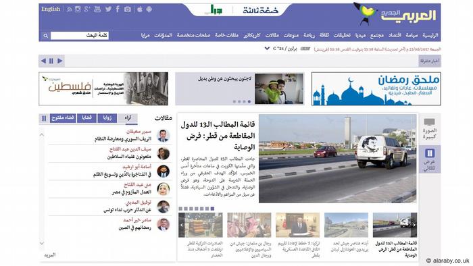This screenshot has width=473, height=266.
Task: Pause the breaking news ticker
Action: (51, 61)
